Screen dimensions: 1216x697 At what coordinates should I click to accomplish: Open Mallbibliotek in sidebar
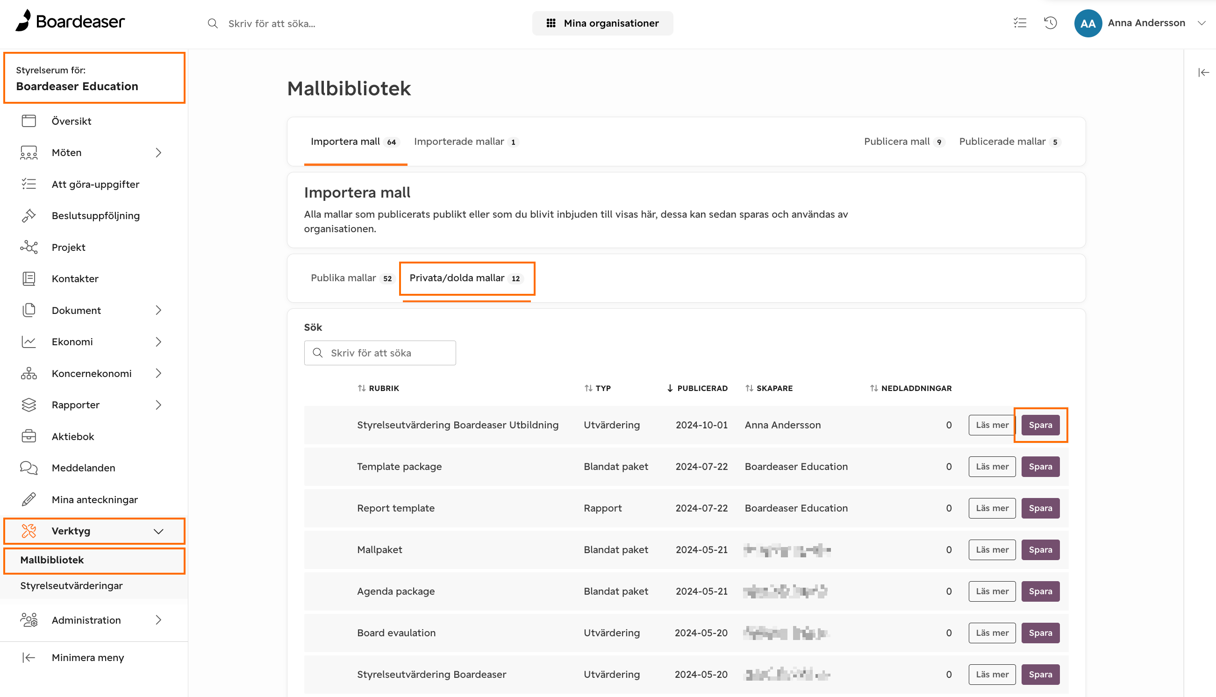52,560
